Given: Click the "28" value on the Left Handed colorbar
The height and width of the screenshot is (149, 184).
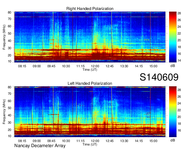Looking at the screenshot, I should [x=179, y=90].
